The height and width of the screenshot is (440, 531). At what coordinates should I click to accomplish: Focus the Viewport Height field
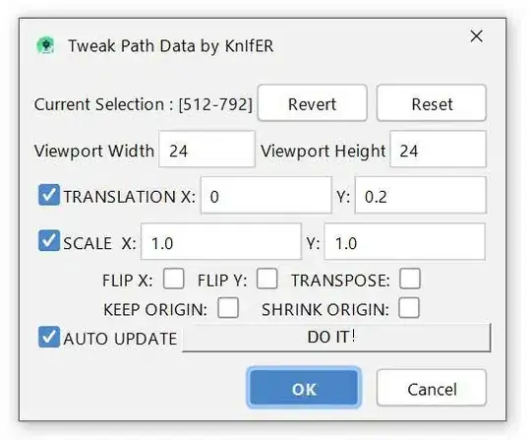pos(439,150)
